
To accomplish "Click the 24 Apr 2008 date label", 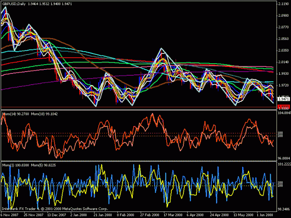I will click(219, 215).
